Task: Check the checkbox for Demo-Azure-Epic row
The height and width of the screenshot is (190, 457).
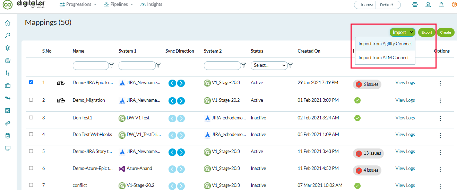Action: (x=31, y=168)
